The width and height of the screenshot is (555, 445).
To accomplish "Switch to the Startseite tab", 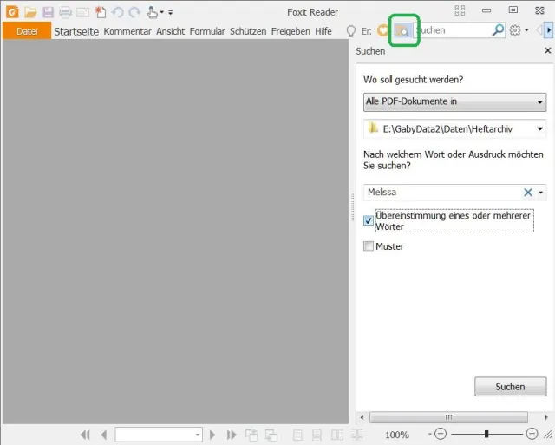I will (x=76, y=31).
